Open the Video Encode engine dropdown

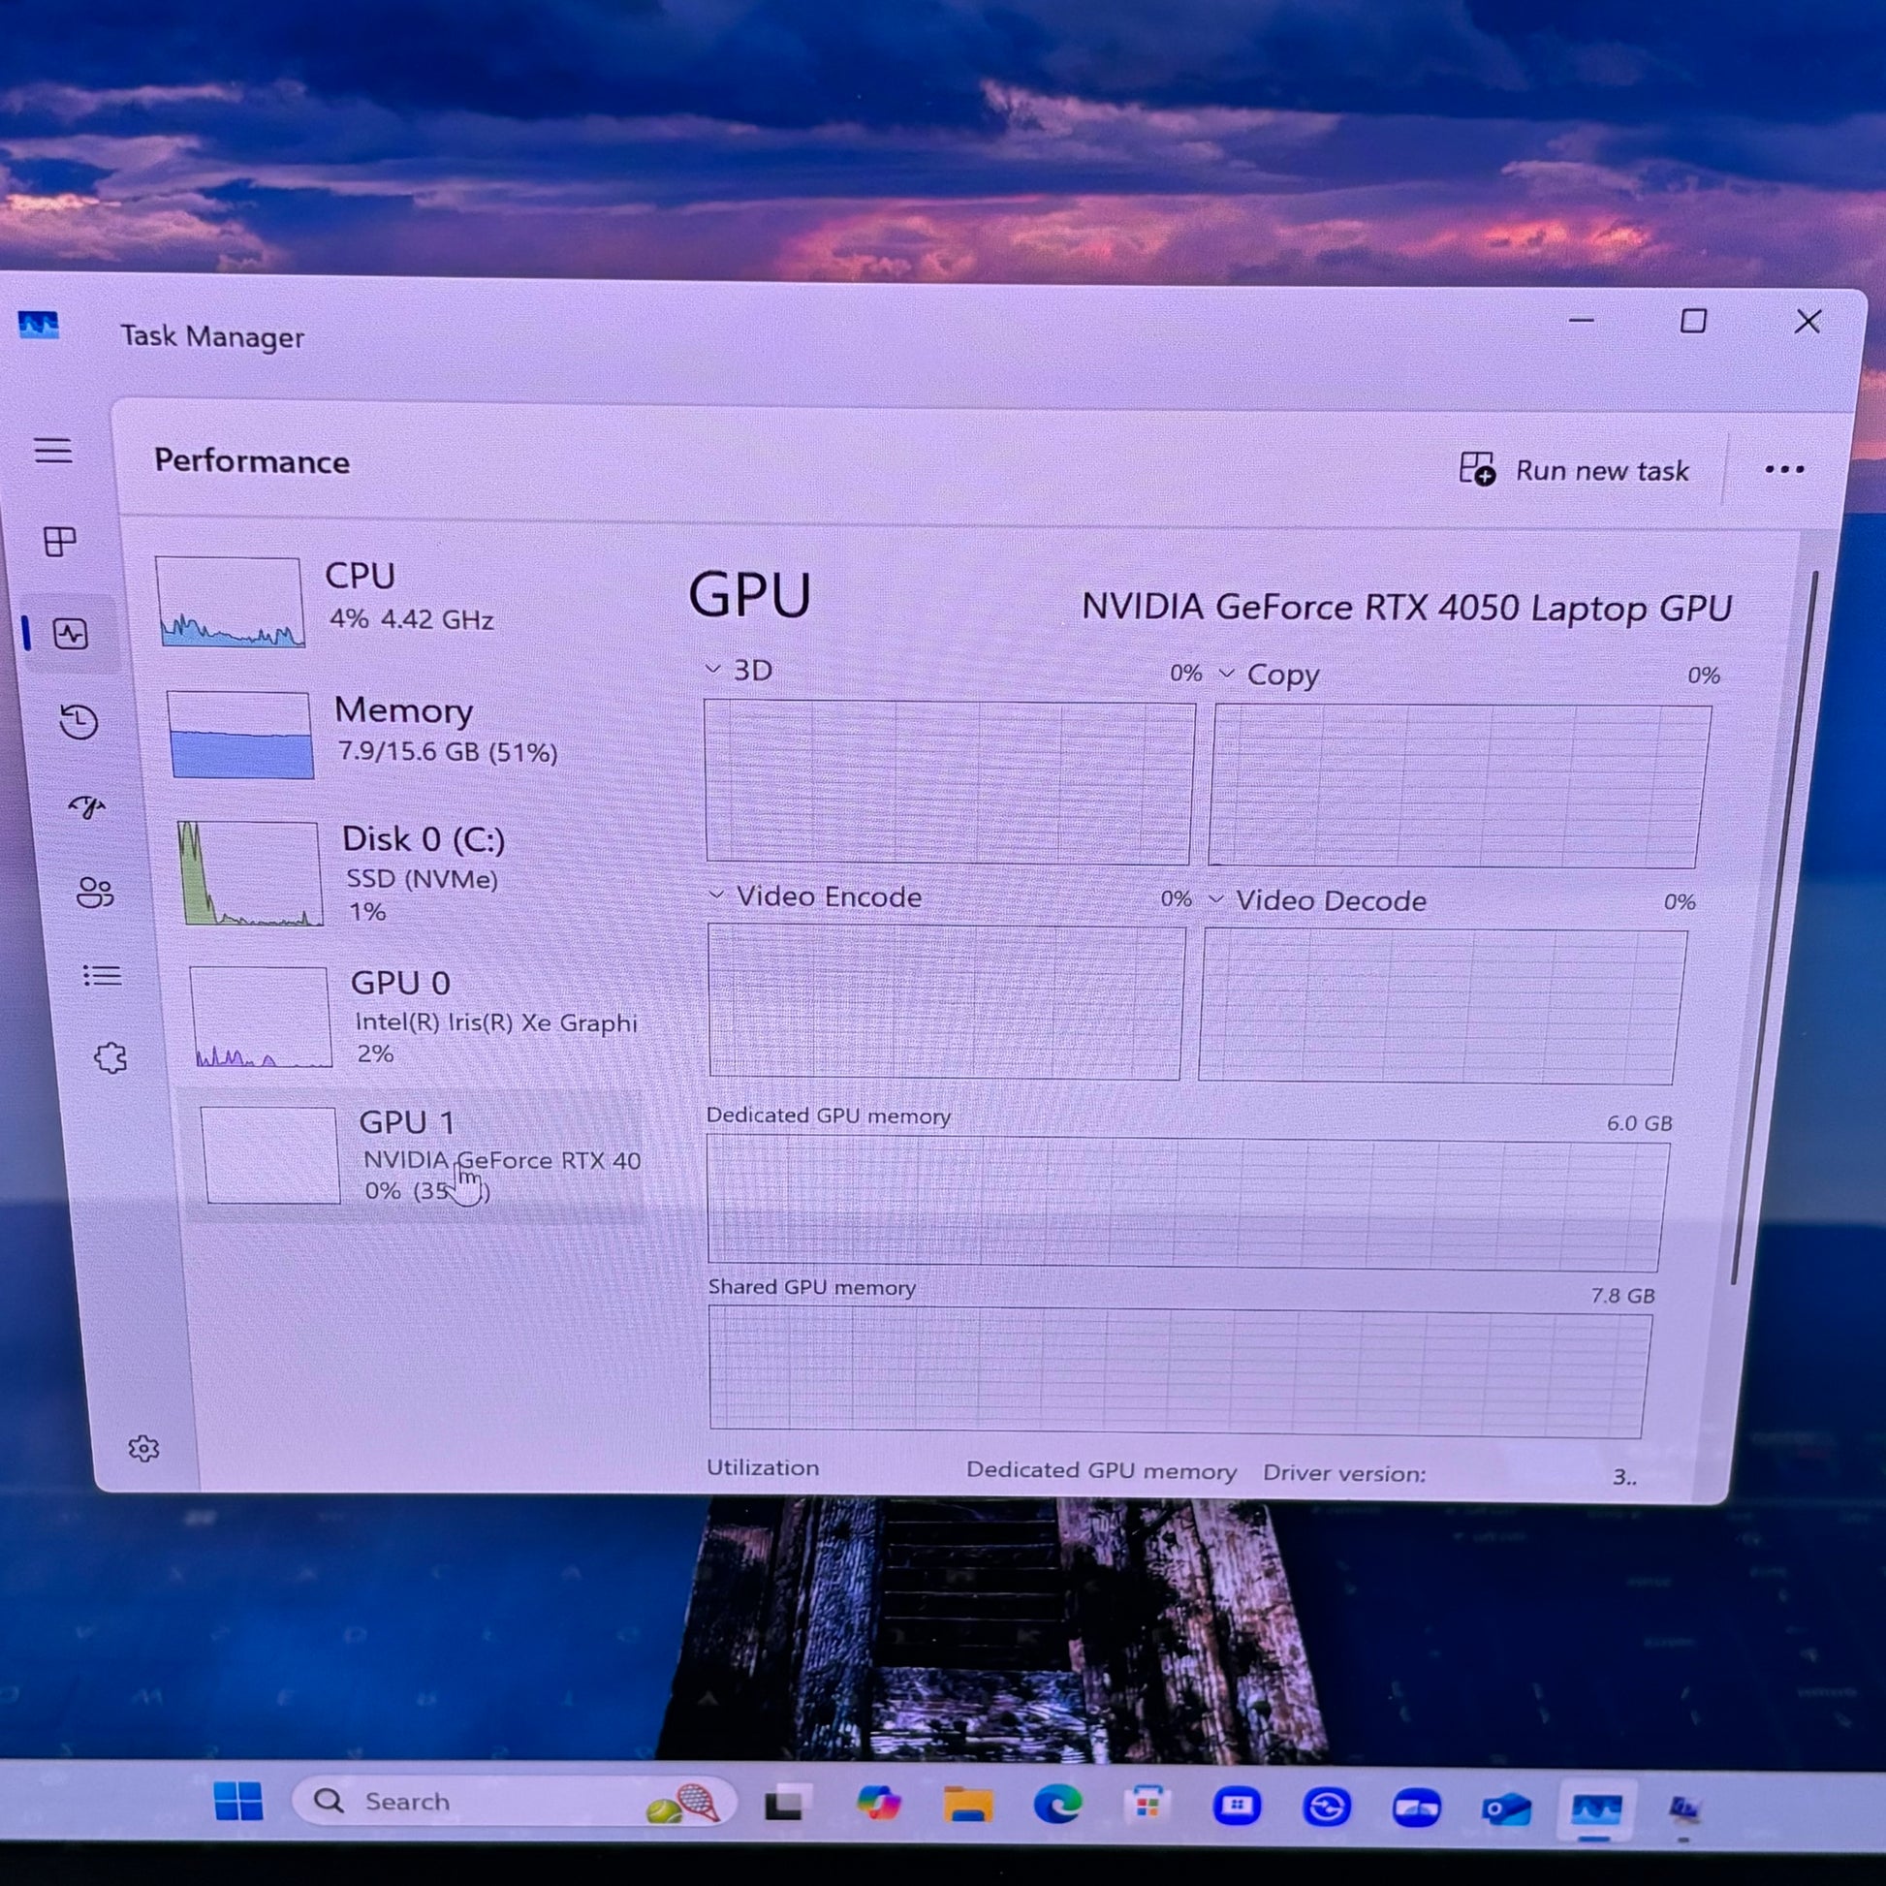click(816, 896)
